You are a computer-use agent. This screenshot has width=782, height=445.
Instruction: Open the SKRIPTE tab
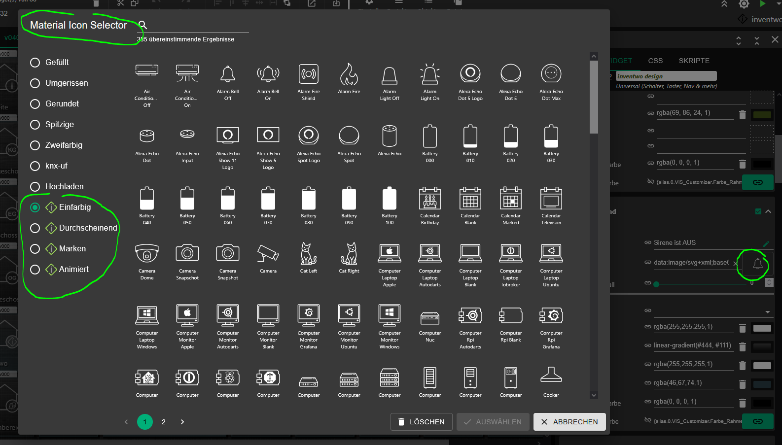tap(694, 61)
